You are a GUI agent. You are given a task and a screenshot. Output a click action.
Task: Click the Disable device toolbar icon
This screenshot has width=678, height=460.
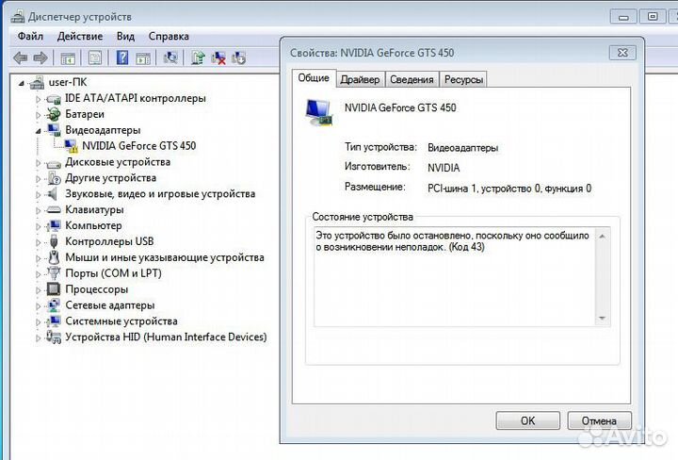click(x=238, y=57)
